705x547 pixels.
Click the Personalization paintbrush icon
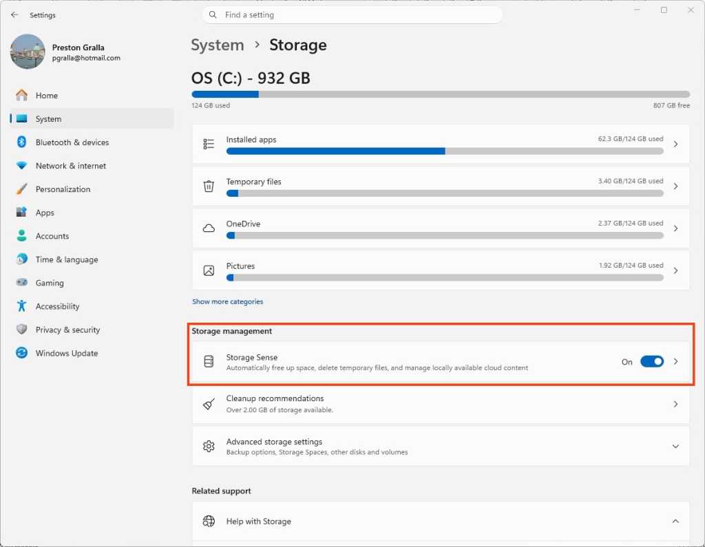click(x=21, y=189)
